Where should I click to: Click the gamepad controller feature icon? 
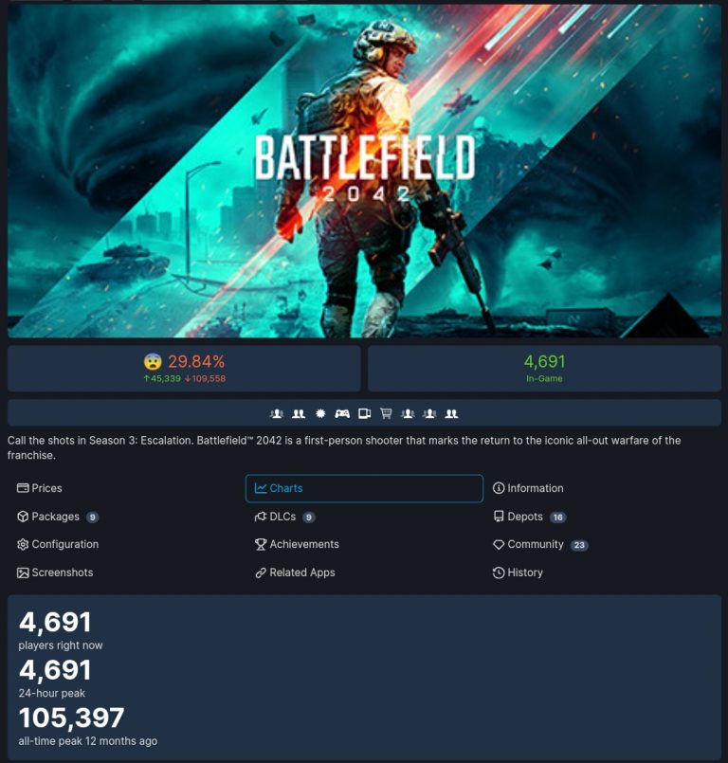pos(342,413)
